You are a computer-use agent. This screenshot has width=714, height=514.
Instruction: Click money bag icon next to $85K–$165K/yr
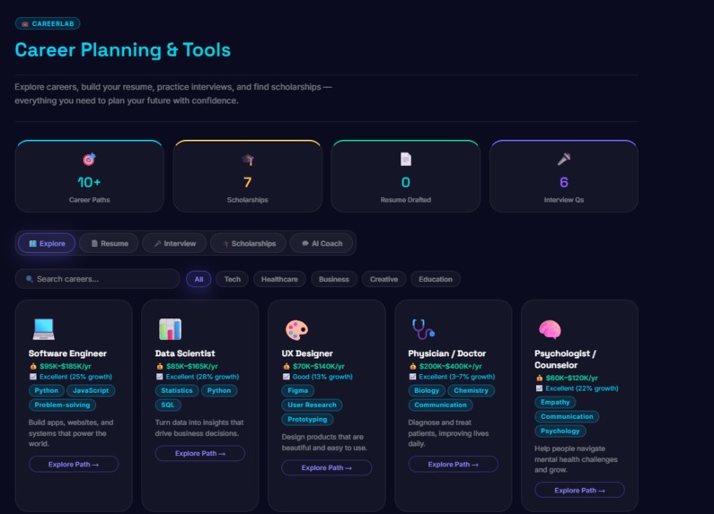[x=159, y=366]
